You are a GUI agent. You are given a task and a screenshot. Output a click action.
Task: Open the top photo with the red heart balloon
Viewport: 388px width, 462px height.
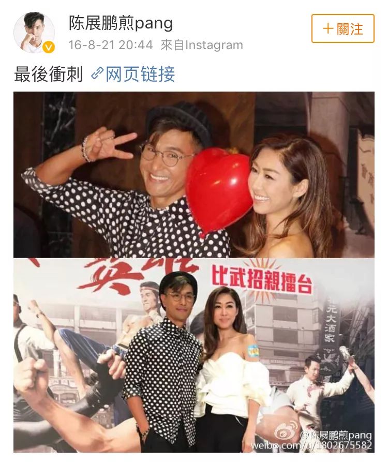point(194,175)
